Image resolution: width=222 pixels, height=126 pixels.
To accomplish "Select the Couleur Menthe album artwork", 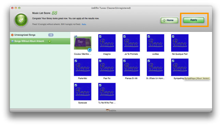I will [83, 43].
